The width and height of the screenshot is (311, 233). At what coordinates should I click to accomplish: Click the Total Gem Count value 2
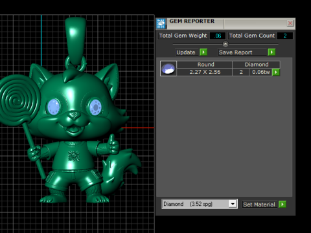285,36
